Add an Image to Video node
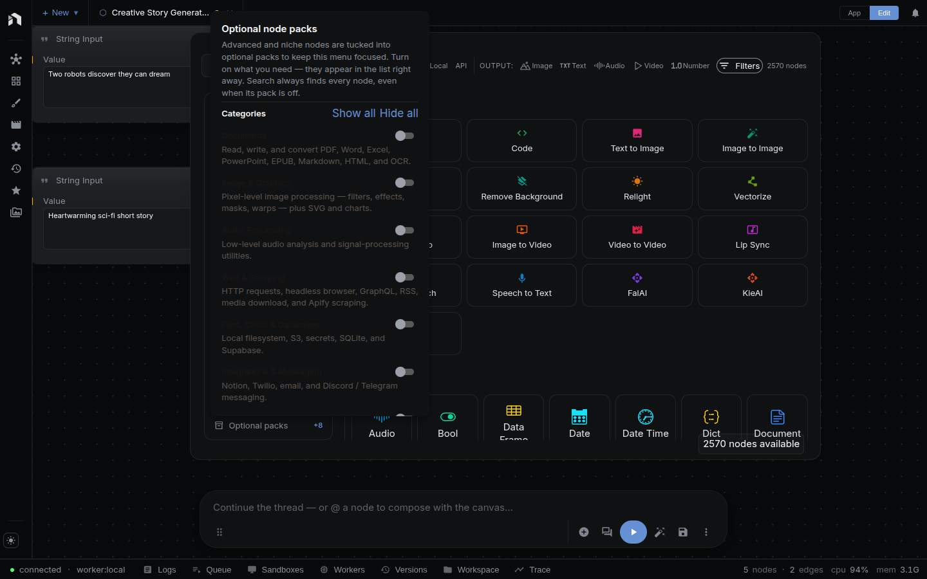The width and height of the screenshot is (927, 579). 521,237
